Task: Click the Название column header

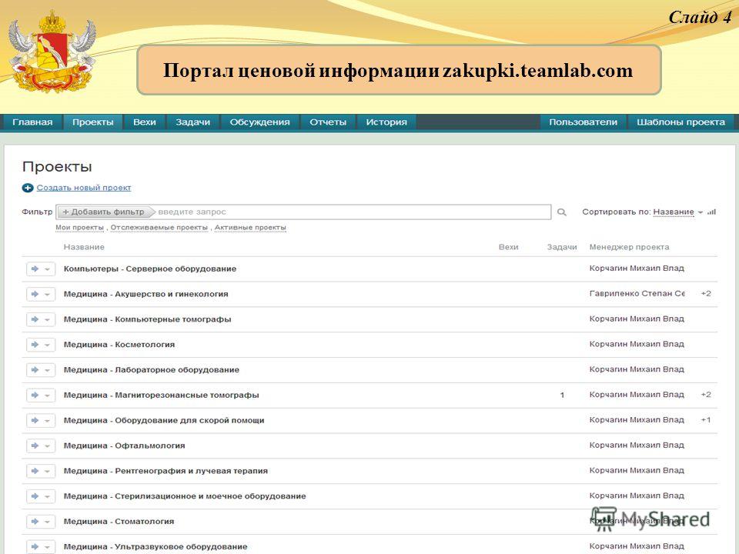Action: [84, 247]
